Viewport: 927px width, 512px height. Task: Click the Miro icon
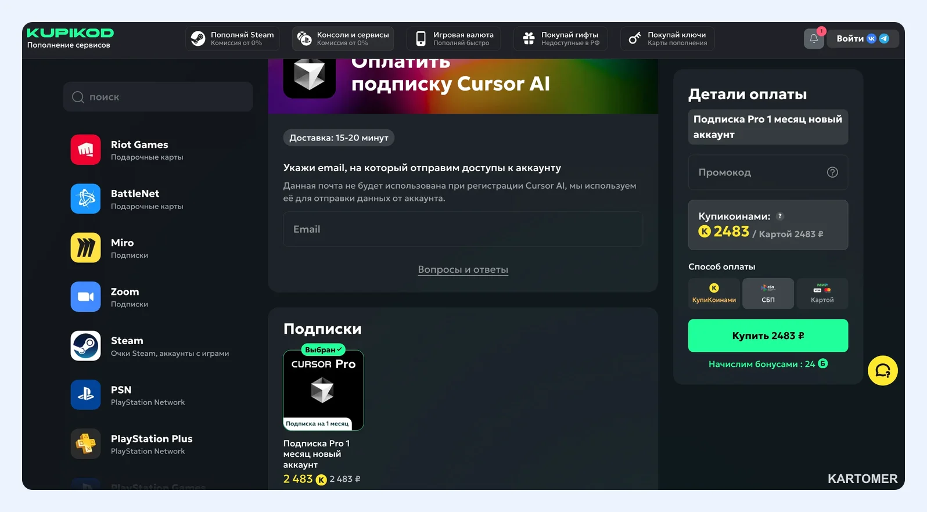86,248
